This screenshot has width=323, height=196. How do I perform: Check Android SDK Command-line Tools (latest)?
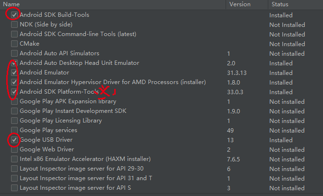click(14, 34)
